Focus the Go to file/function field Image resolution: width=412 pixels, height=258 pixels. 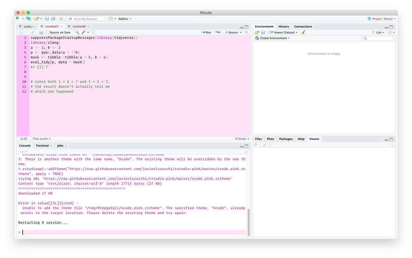pyautogui.click(x=85, y=19)
